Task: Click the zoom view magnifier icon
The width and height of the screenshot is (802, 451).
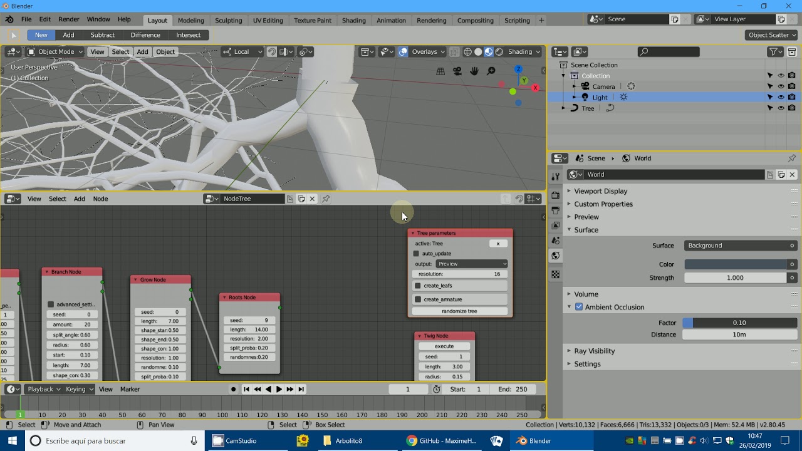Action: [x=491, y=71]
